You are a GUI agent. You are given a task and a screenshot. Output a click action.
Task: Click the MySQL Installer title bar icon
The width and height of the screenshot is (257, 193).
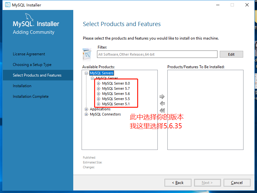(x=7, y=5)
